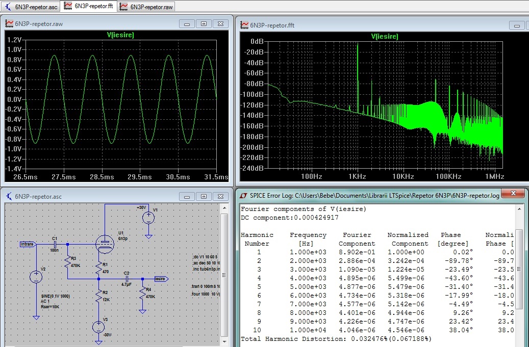
Task: Switch to the 6N3P-repetor.asc tab
Action: [x=31, y=7]
